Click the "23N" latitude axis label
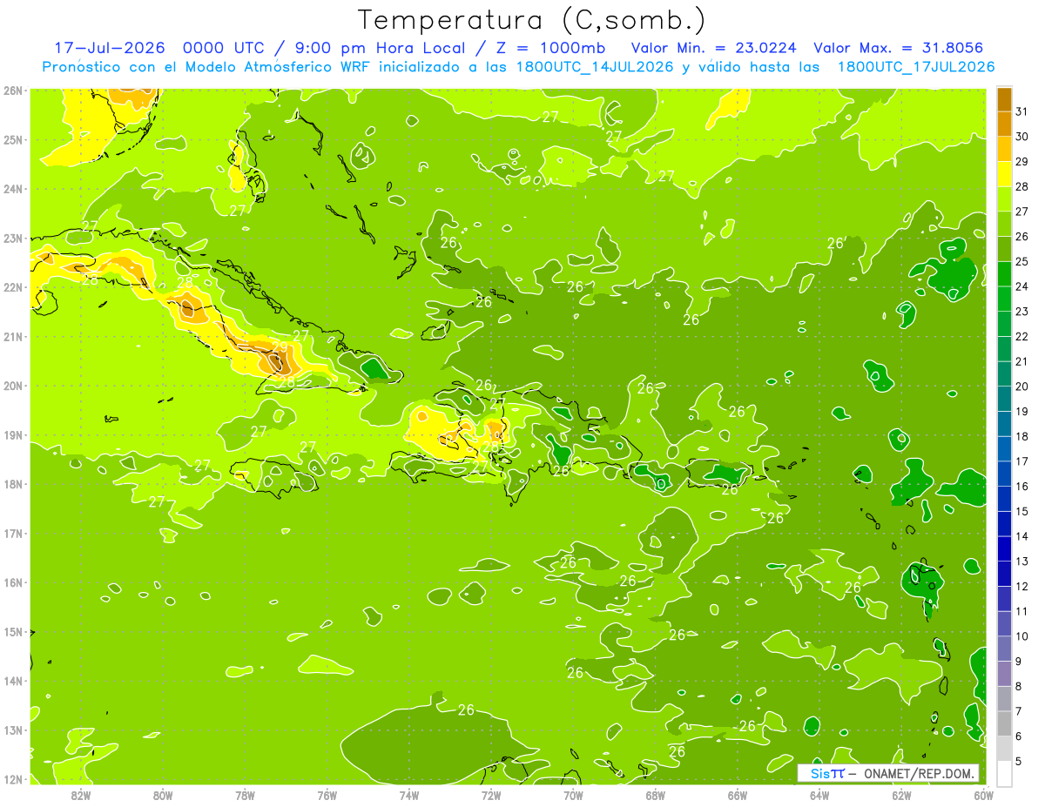 [13, 238]
